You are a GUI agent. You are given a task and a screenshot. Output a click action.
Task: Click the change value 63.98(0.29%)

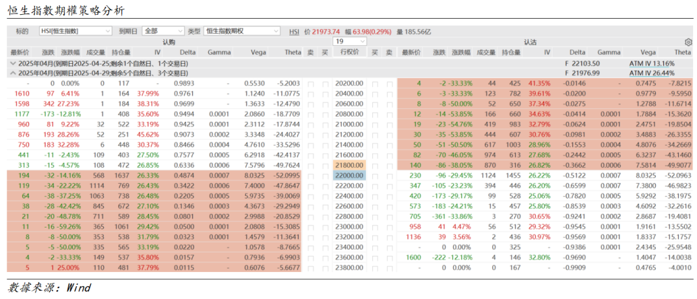372,32
